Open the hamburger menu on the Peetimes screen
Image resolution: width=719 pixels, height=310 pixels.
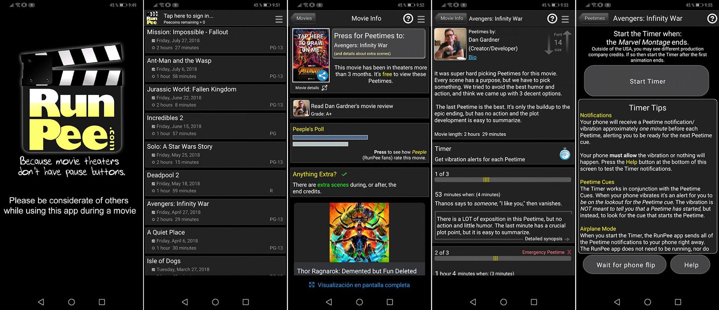click(565, 19)
